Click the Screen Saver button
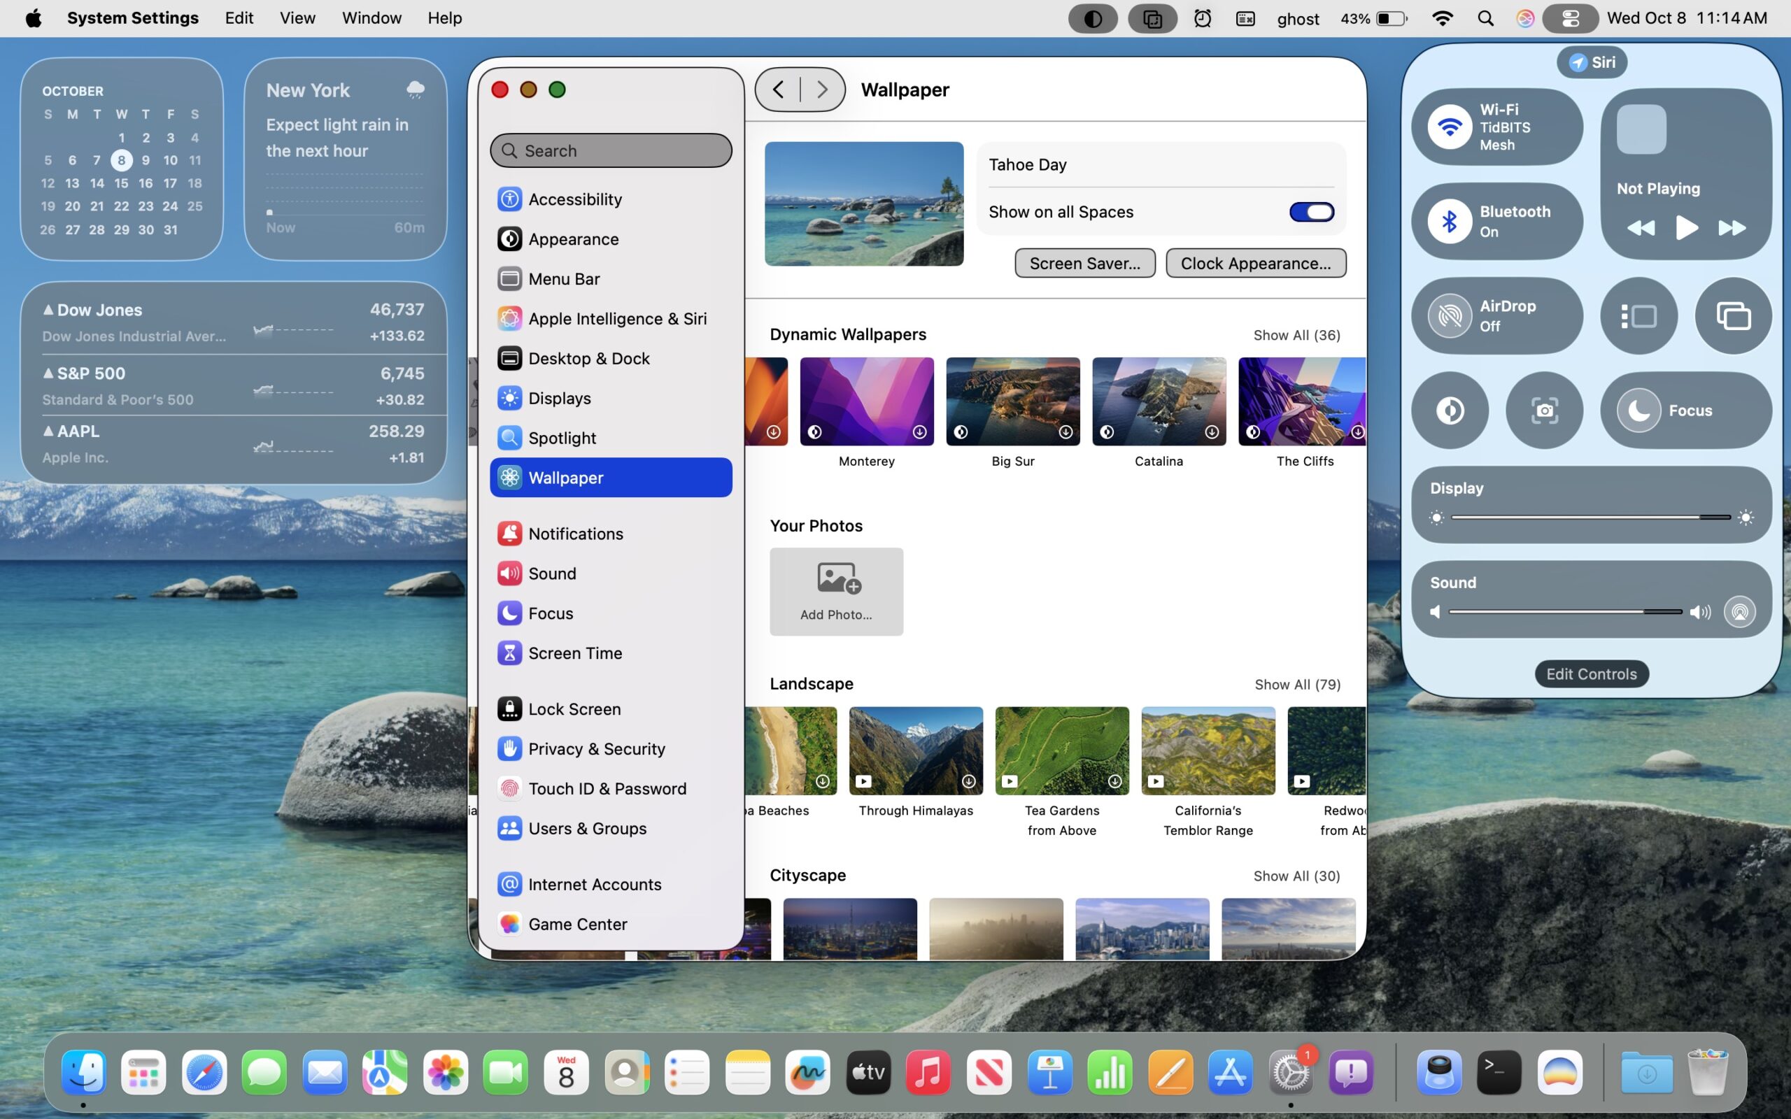 click(x=1084, y=264)
